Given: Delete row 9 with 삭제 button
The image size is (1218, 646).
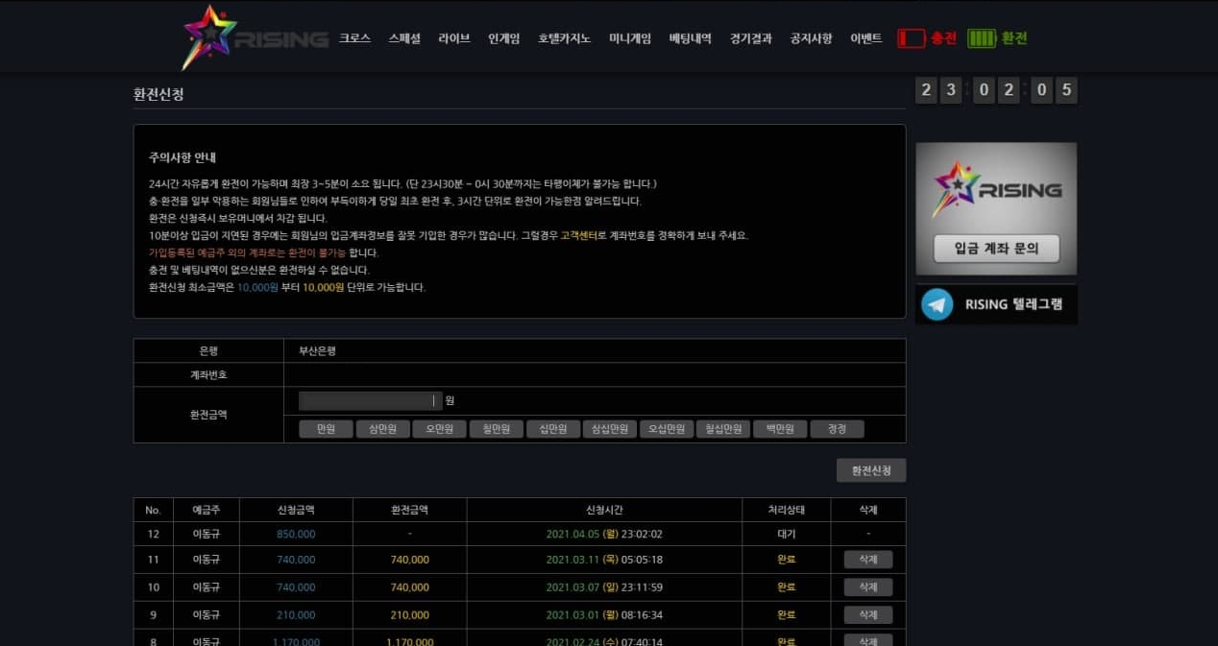Looking at the screenshot, I should point(868,614).
